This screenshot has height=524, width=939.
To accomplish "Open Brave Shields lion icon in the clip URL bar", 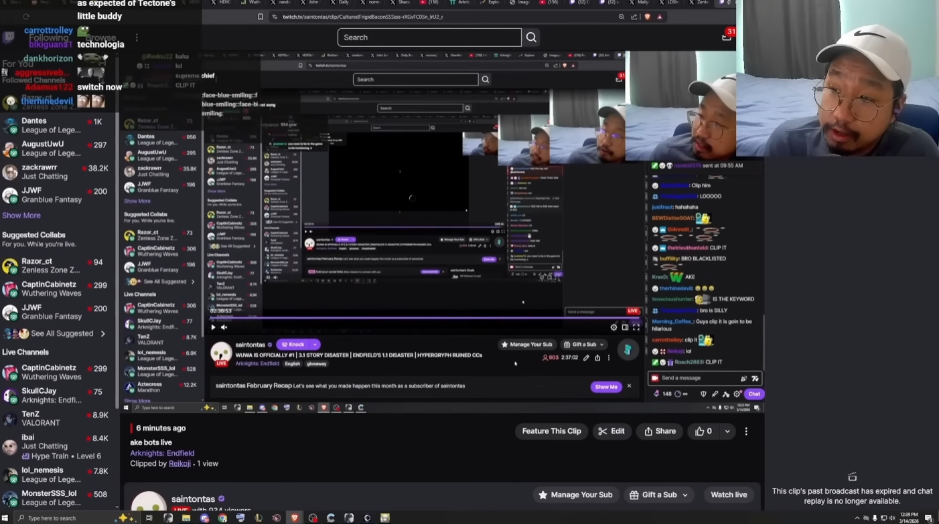I will click(x=647, y=17).
